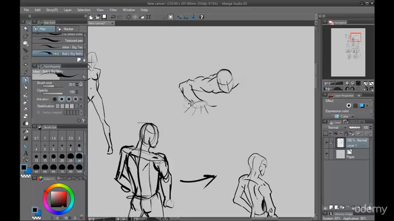Select the Zoom magnifier tool
Screen dimensions: 394x221
point(26,29)
